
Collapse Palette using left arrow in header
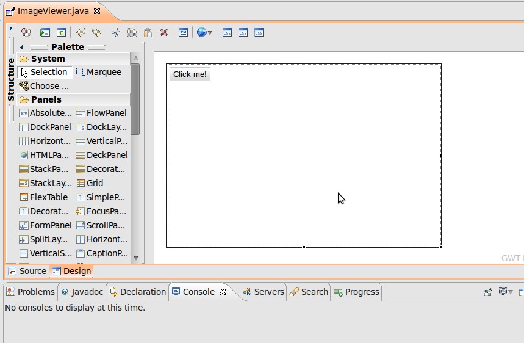pos(21,47)
